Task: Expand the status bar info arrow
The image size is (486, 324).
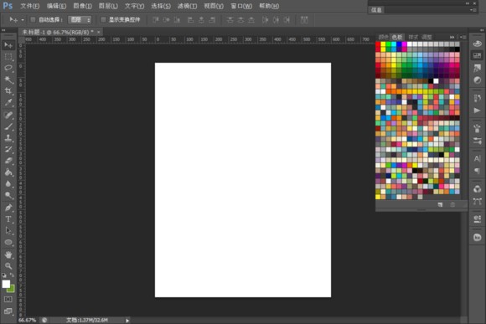Action: (127, 321)
